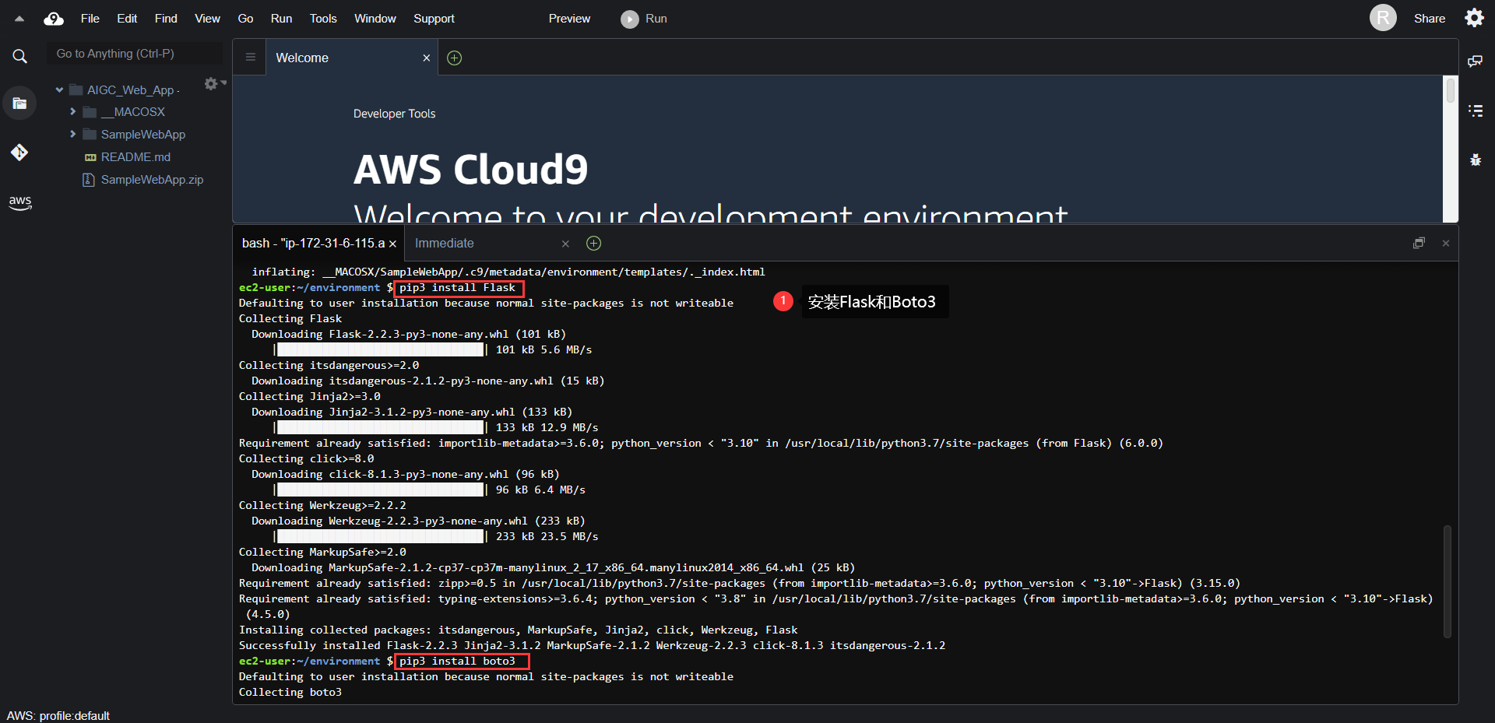The image size is (1495, 723).
Task: Open the Source Control git panel
Action: tap(19, 152)
